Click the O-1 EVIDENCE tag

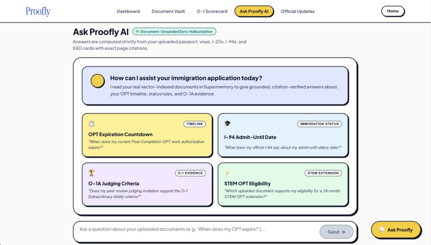tap(190, 173)
